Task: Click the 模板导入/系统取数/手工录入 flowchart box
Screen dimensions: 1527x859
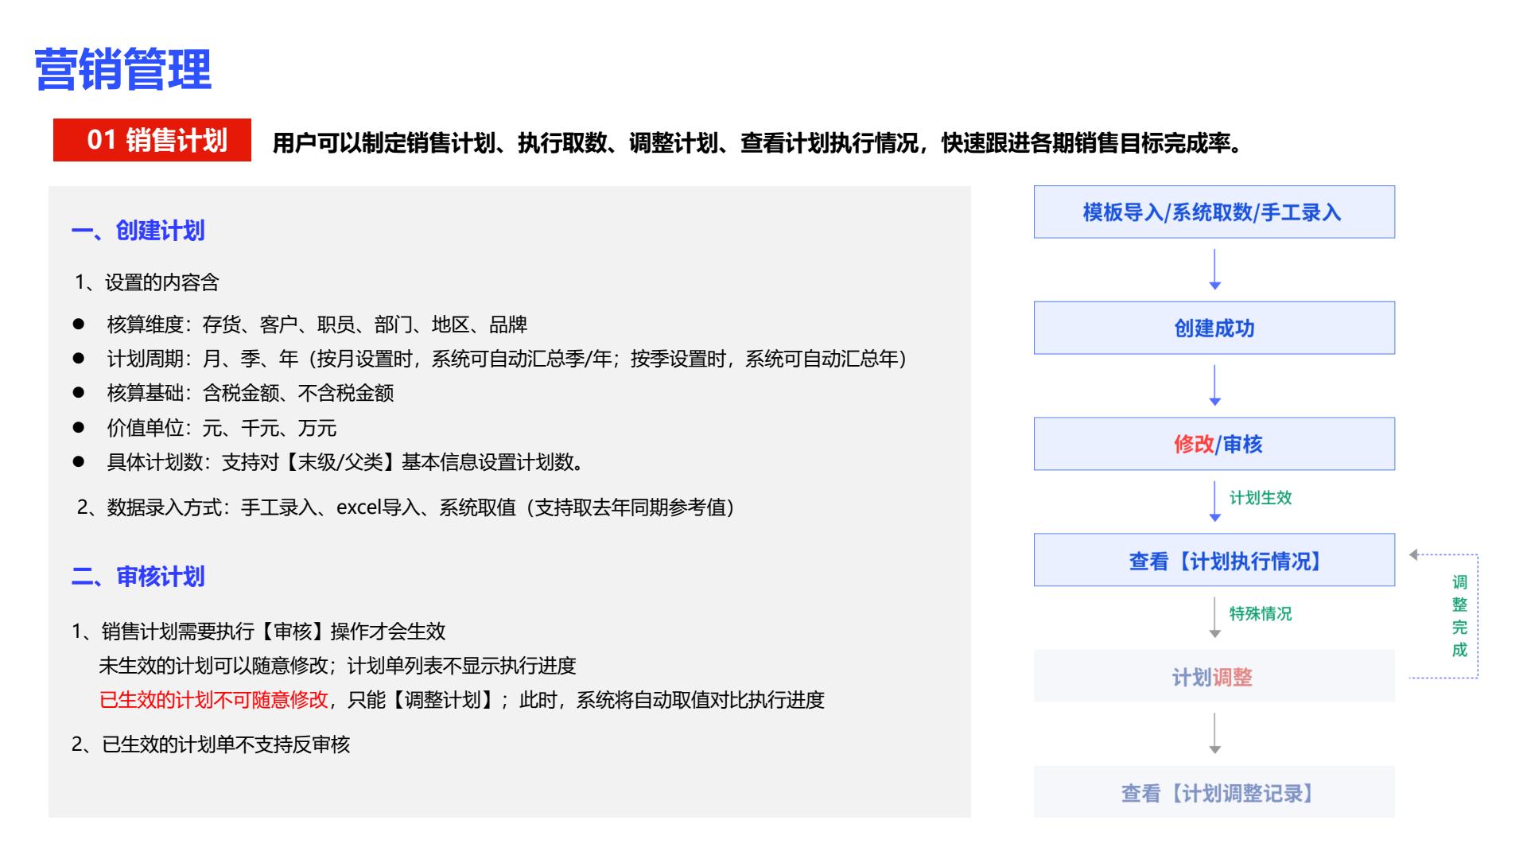Action: [x=1214, y=212]
